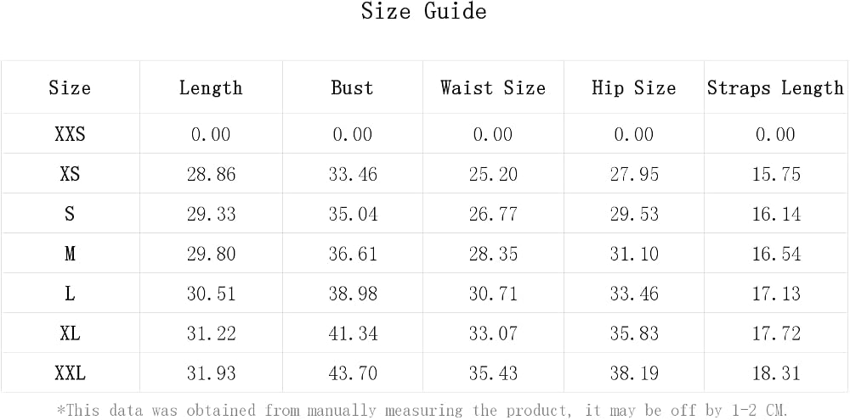850x420 pixels.
Task: Click the M size row label
Action: [70, 254]
